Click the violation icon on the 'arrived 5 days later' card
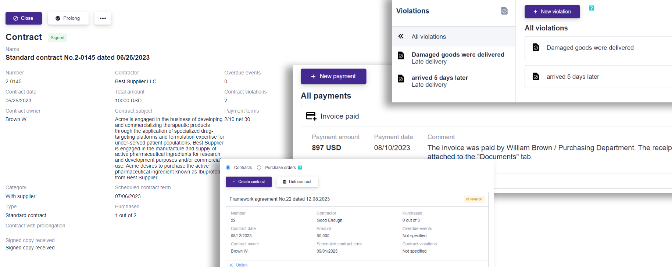Viewport: 672px width, 267px height. [x=536, y=77]
